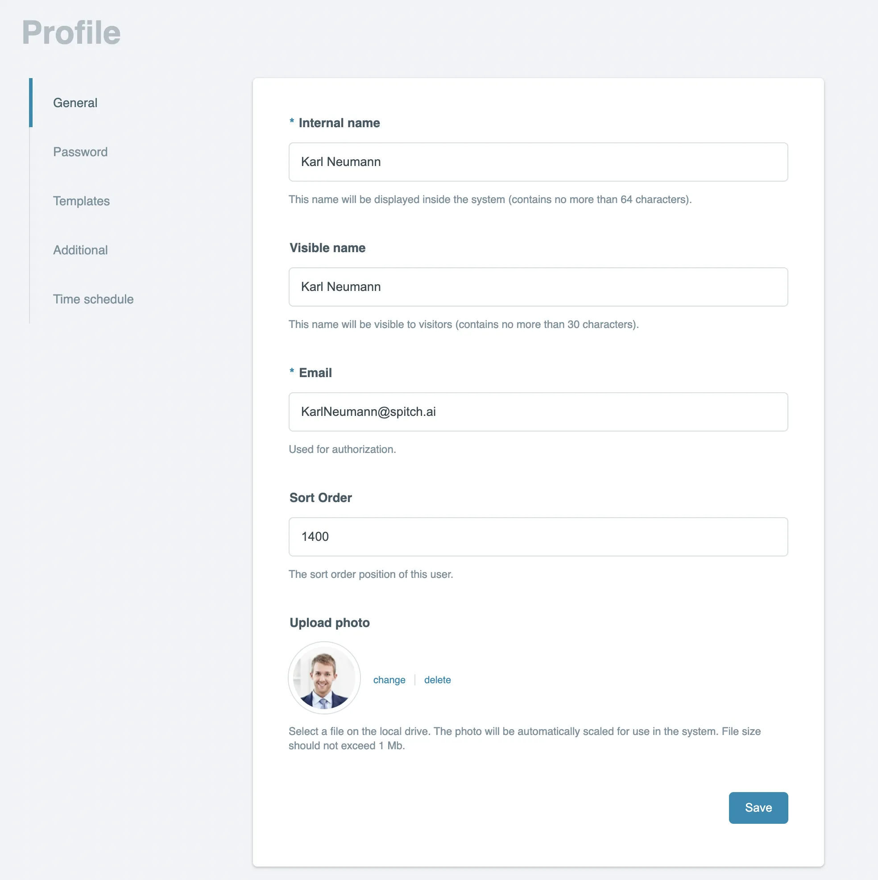Click the profile photo avatar

coord(324,678)
